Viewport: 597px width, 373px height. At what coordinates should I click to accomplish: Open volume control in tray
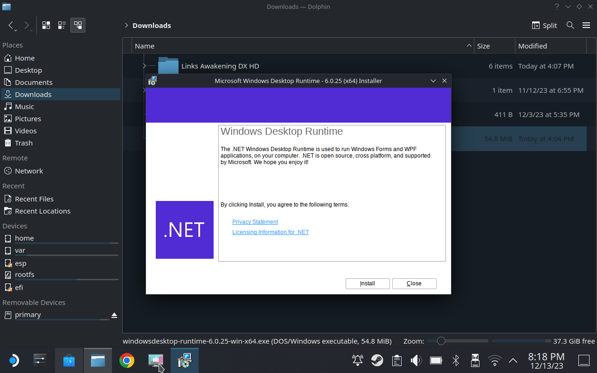click(x=416, y=360)
